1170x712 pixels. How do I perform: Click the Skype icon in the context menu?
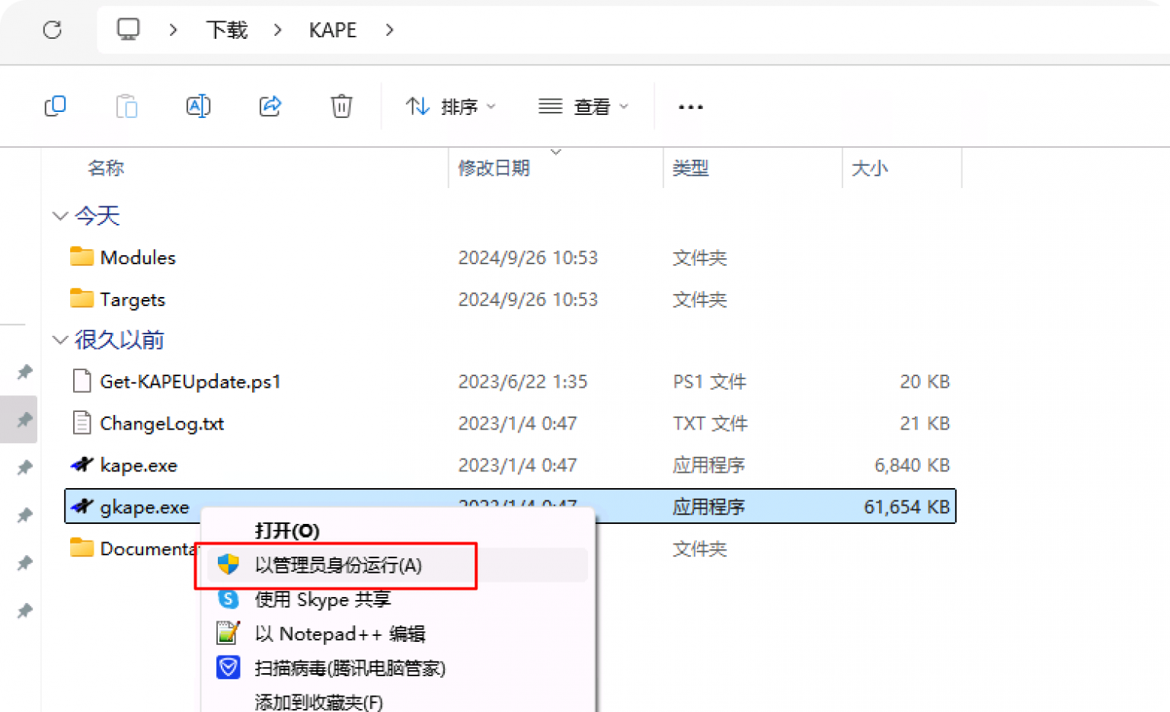point(227,599)
